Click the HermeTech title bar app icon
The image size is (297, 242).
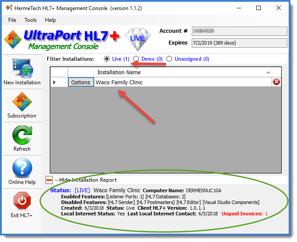point(9,8)
